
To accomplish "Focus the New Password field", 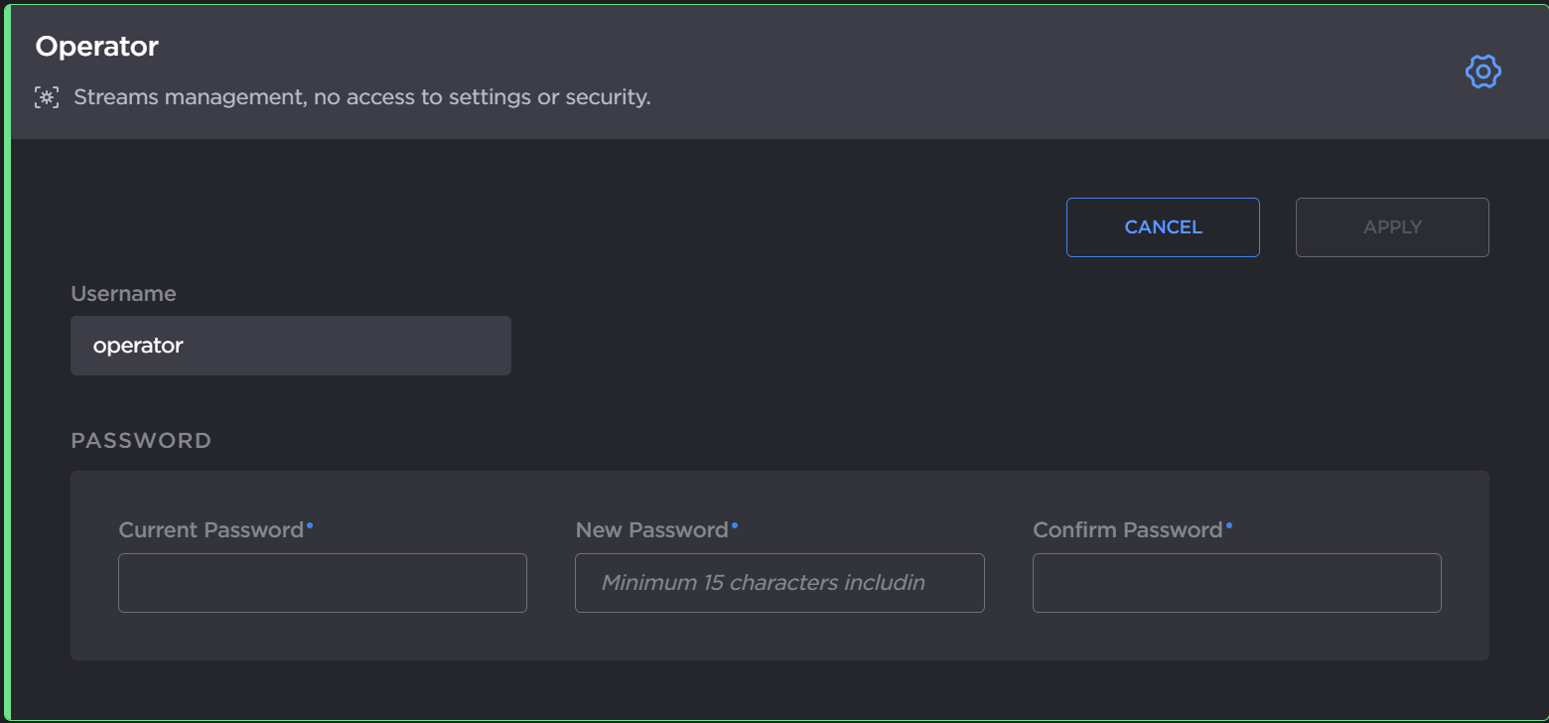I will click(778, 583).
